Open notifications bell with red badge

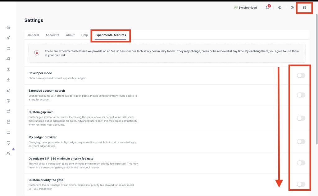pyautogui.click(x=267, y=7)
